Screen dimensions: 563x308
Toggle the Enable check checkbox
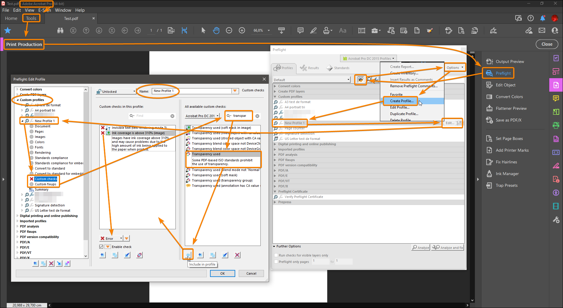click(x=101, y=247)
